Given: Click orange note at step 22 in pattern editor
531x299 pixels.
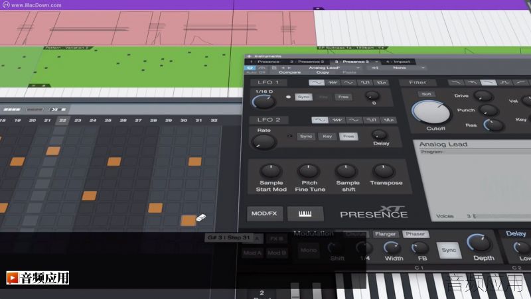Looking at the screenshot, I should (x=53, y=151).
